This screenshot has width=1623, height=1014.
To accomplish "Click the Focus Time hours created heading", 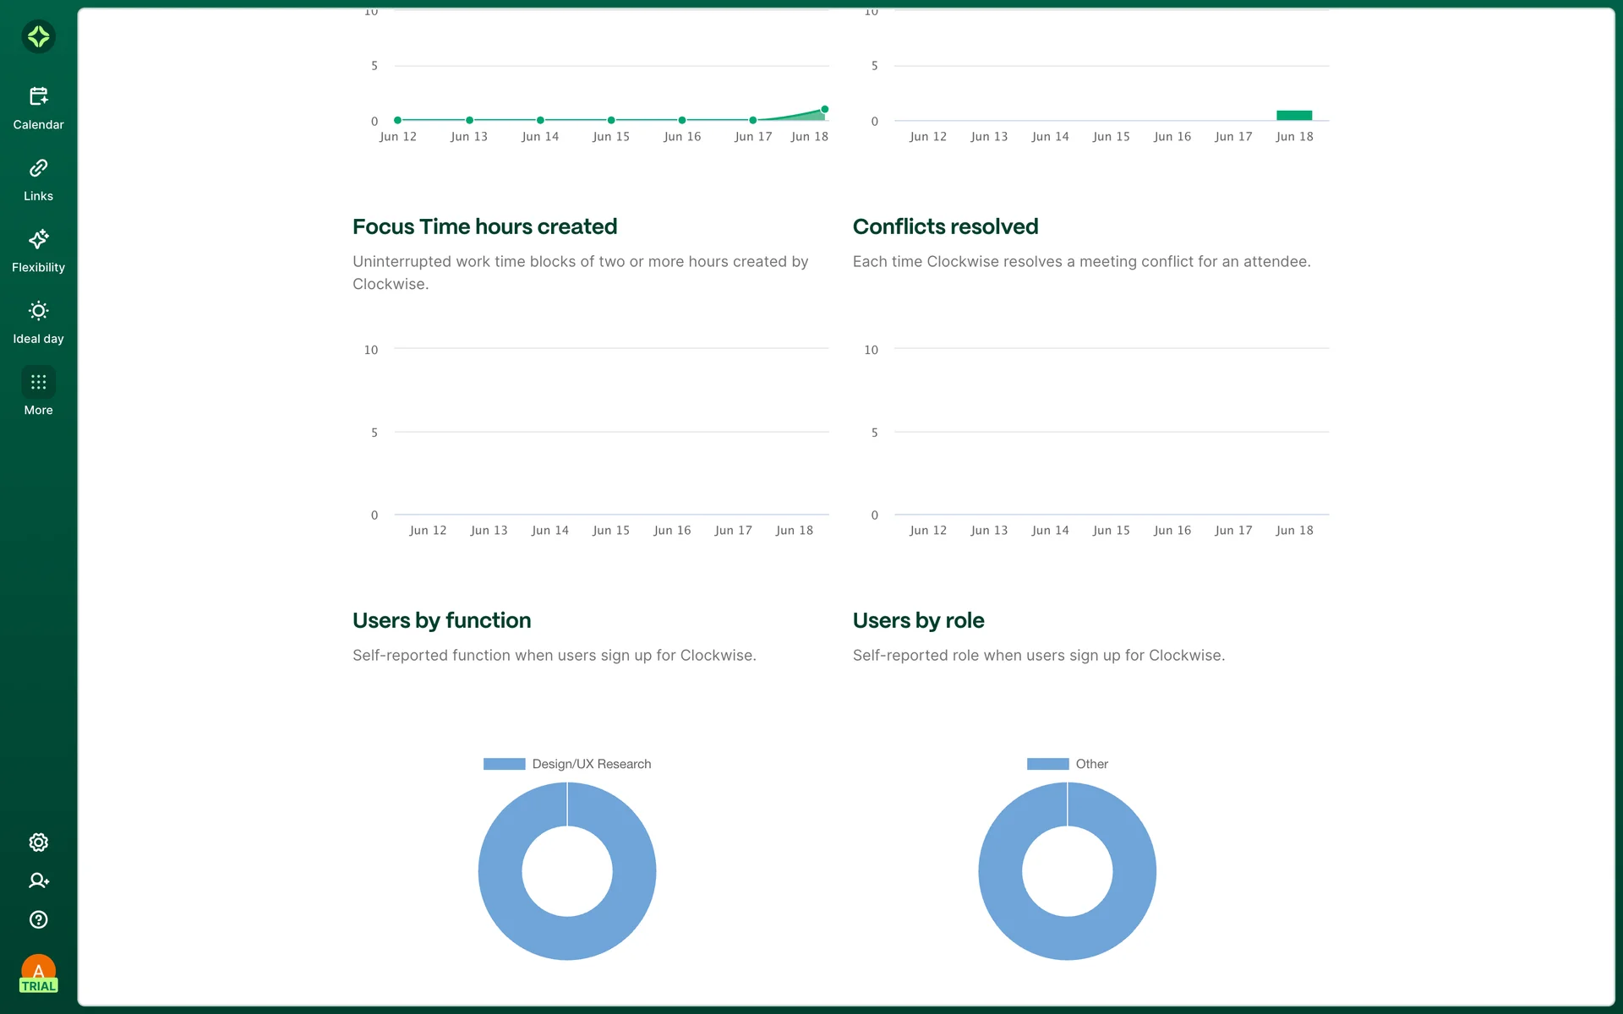I will point(484,226).
